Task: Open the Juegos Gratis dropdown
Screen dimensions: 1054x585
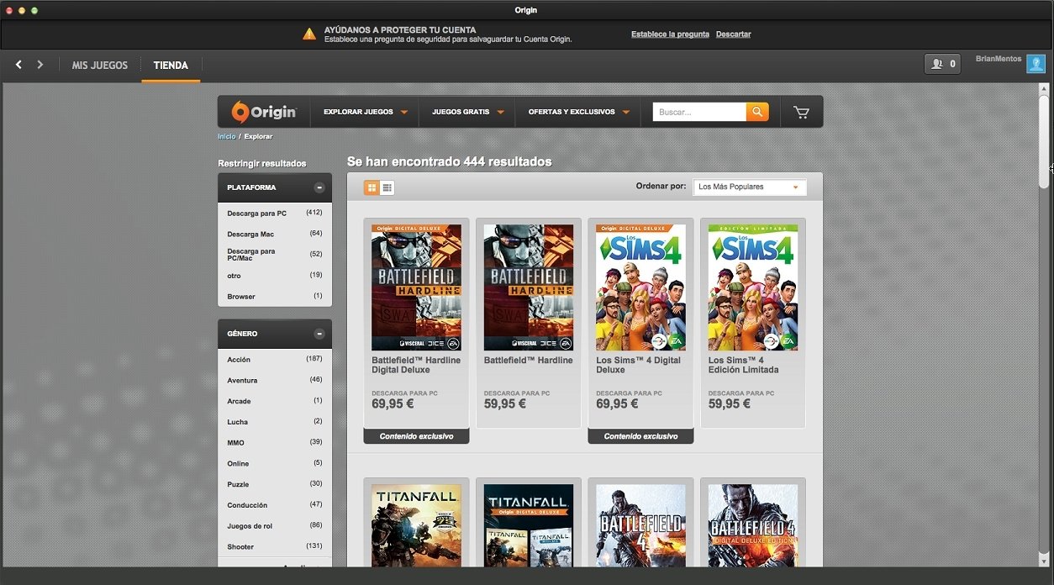Action: (x=467, y=112)
